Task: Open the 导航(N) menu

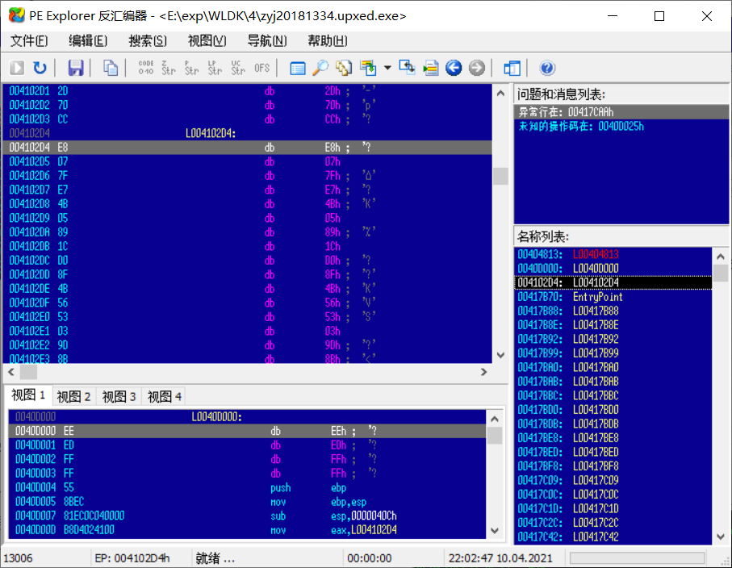Action: tap(267, 41)
